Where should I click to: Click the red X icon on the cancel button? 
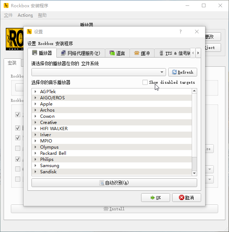182,197
